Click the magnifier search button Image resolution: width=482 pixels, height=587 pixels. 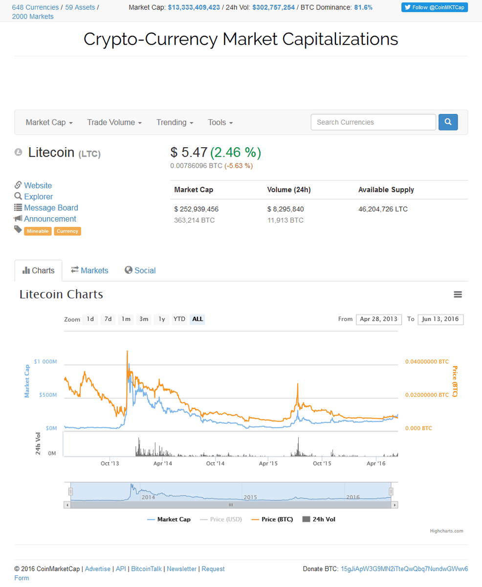click(x=448, y=122)
